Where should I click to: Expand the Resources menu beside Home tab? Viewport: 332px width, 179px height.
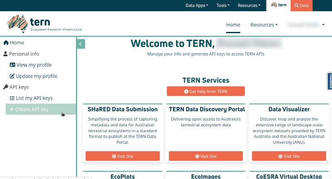click(264, 25)
